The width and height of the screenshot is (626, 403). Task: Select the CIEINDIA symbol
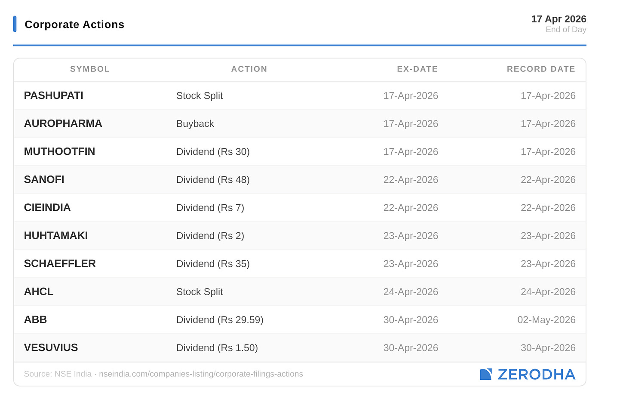[47, 207]
